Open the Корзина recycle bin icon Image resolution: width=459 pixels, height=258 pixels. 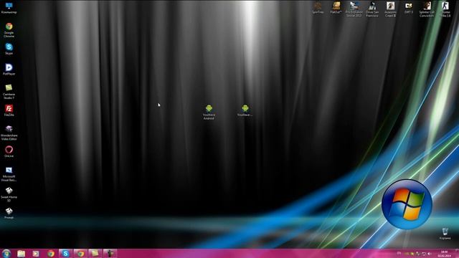click(445, 234)
